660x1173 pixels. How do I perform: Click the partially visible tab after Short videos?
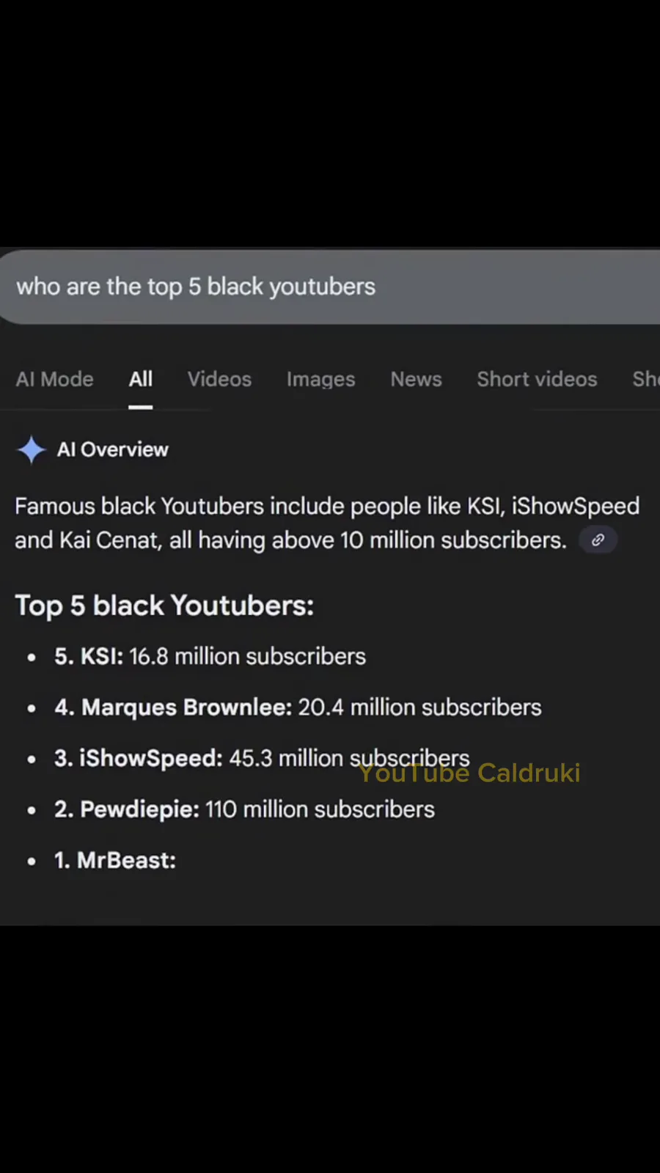645,379
